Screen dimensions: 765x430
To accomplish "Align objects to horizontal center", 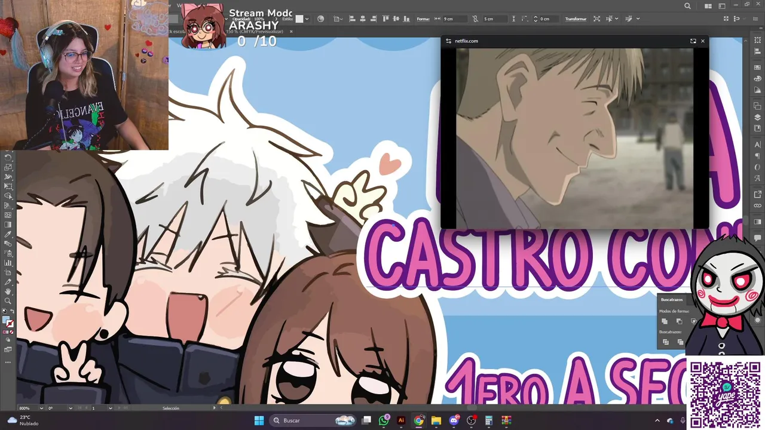I will 363,19.
